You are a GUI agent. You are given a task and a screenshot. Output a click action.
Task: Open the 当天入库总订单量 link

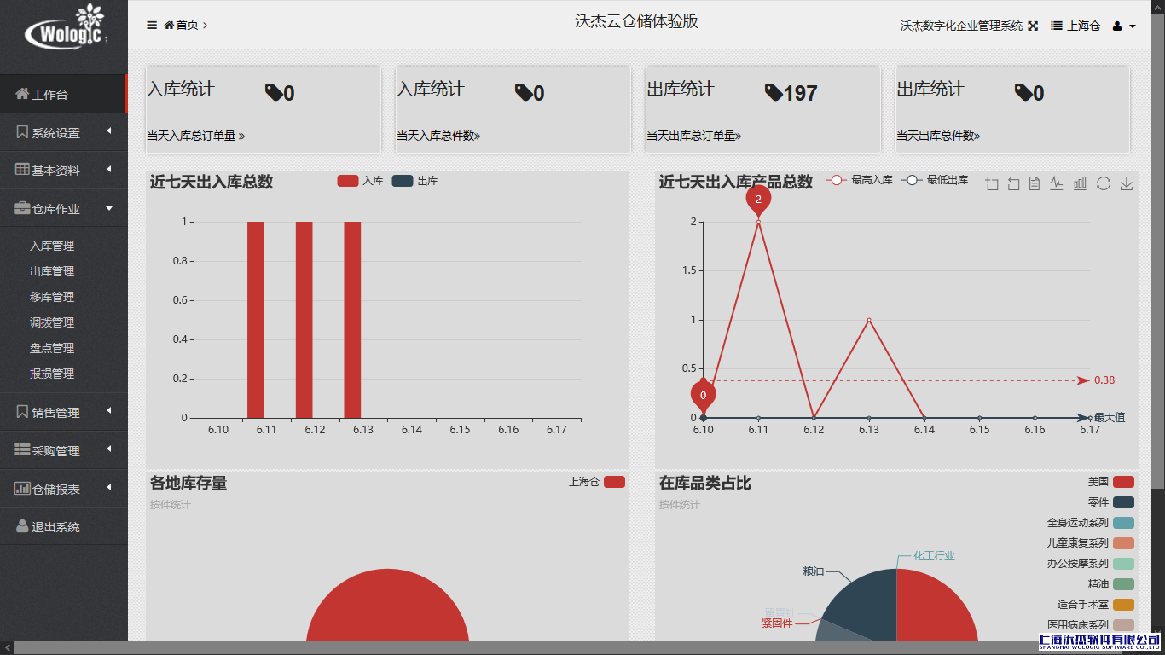[196, 136]
